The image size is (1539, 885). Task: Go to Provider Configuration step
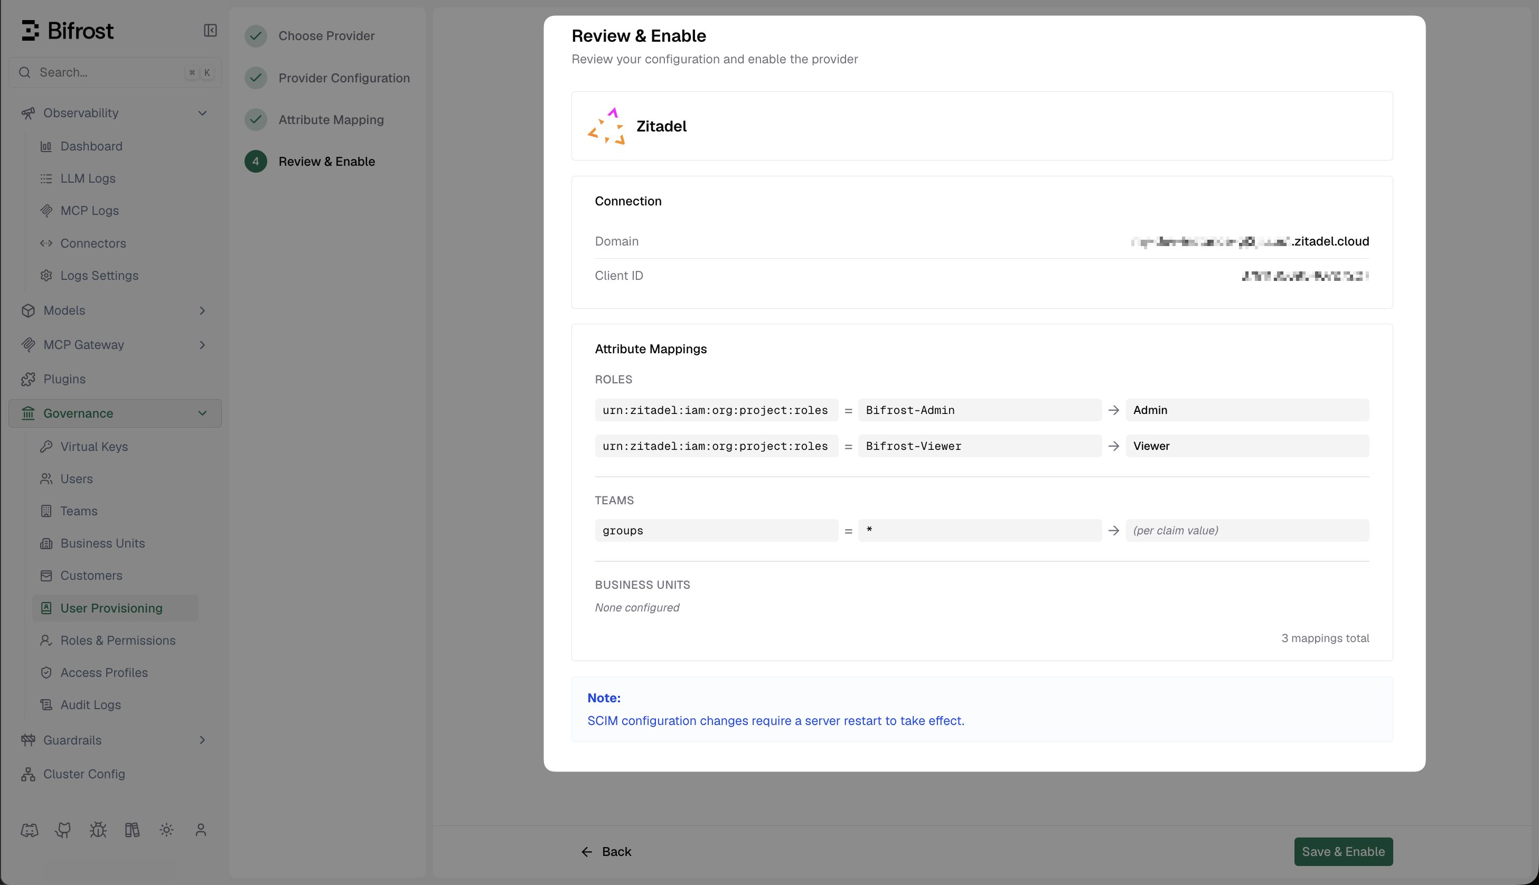[327, 78]
